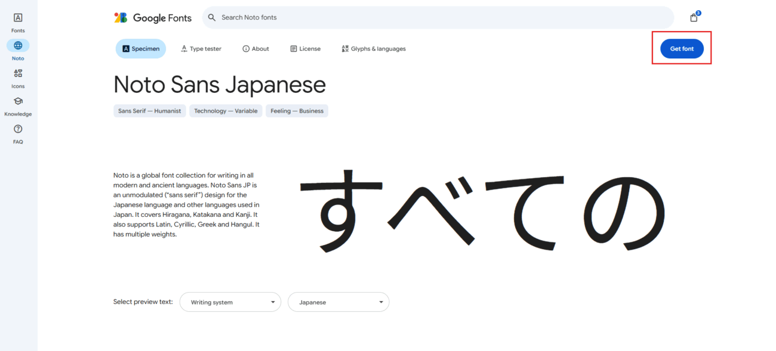Switch to the Type tester tab
776x351 pixels.
[x=201, y=49]
